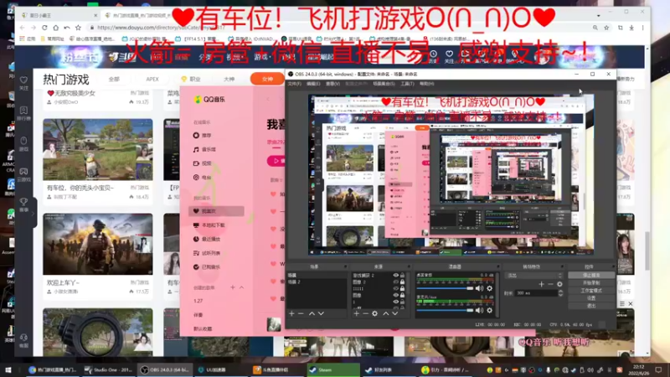Open microphone/Aux settings gear

490,310
